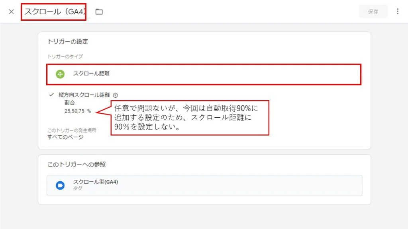Click the トリガーのタイプ label
Screen dimensions: 408x229
65,56
